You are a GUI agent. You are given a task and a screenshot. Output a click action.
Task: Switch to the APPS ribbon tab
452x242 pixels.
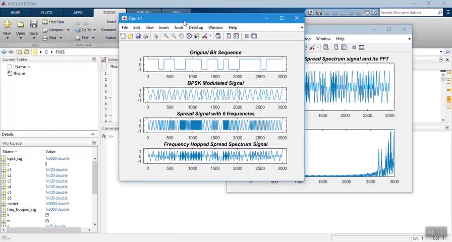point(78,13)
